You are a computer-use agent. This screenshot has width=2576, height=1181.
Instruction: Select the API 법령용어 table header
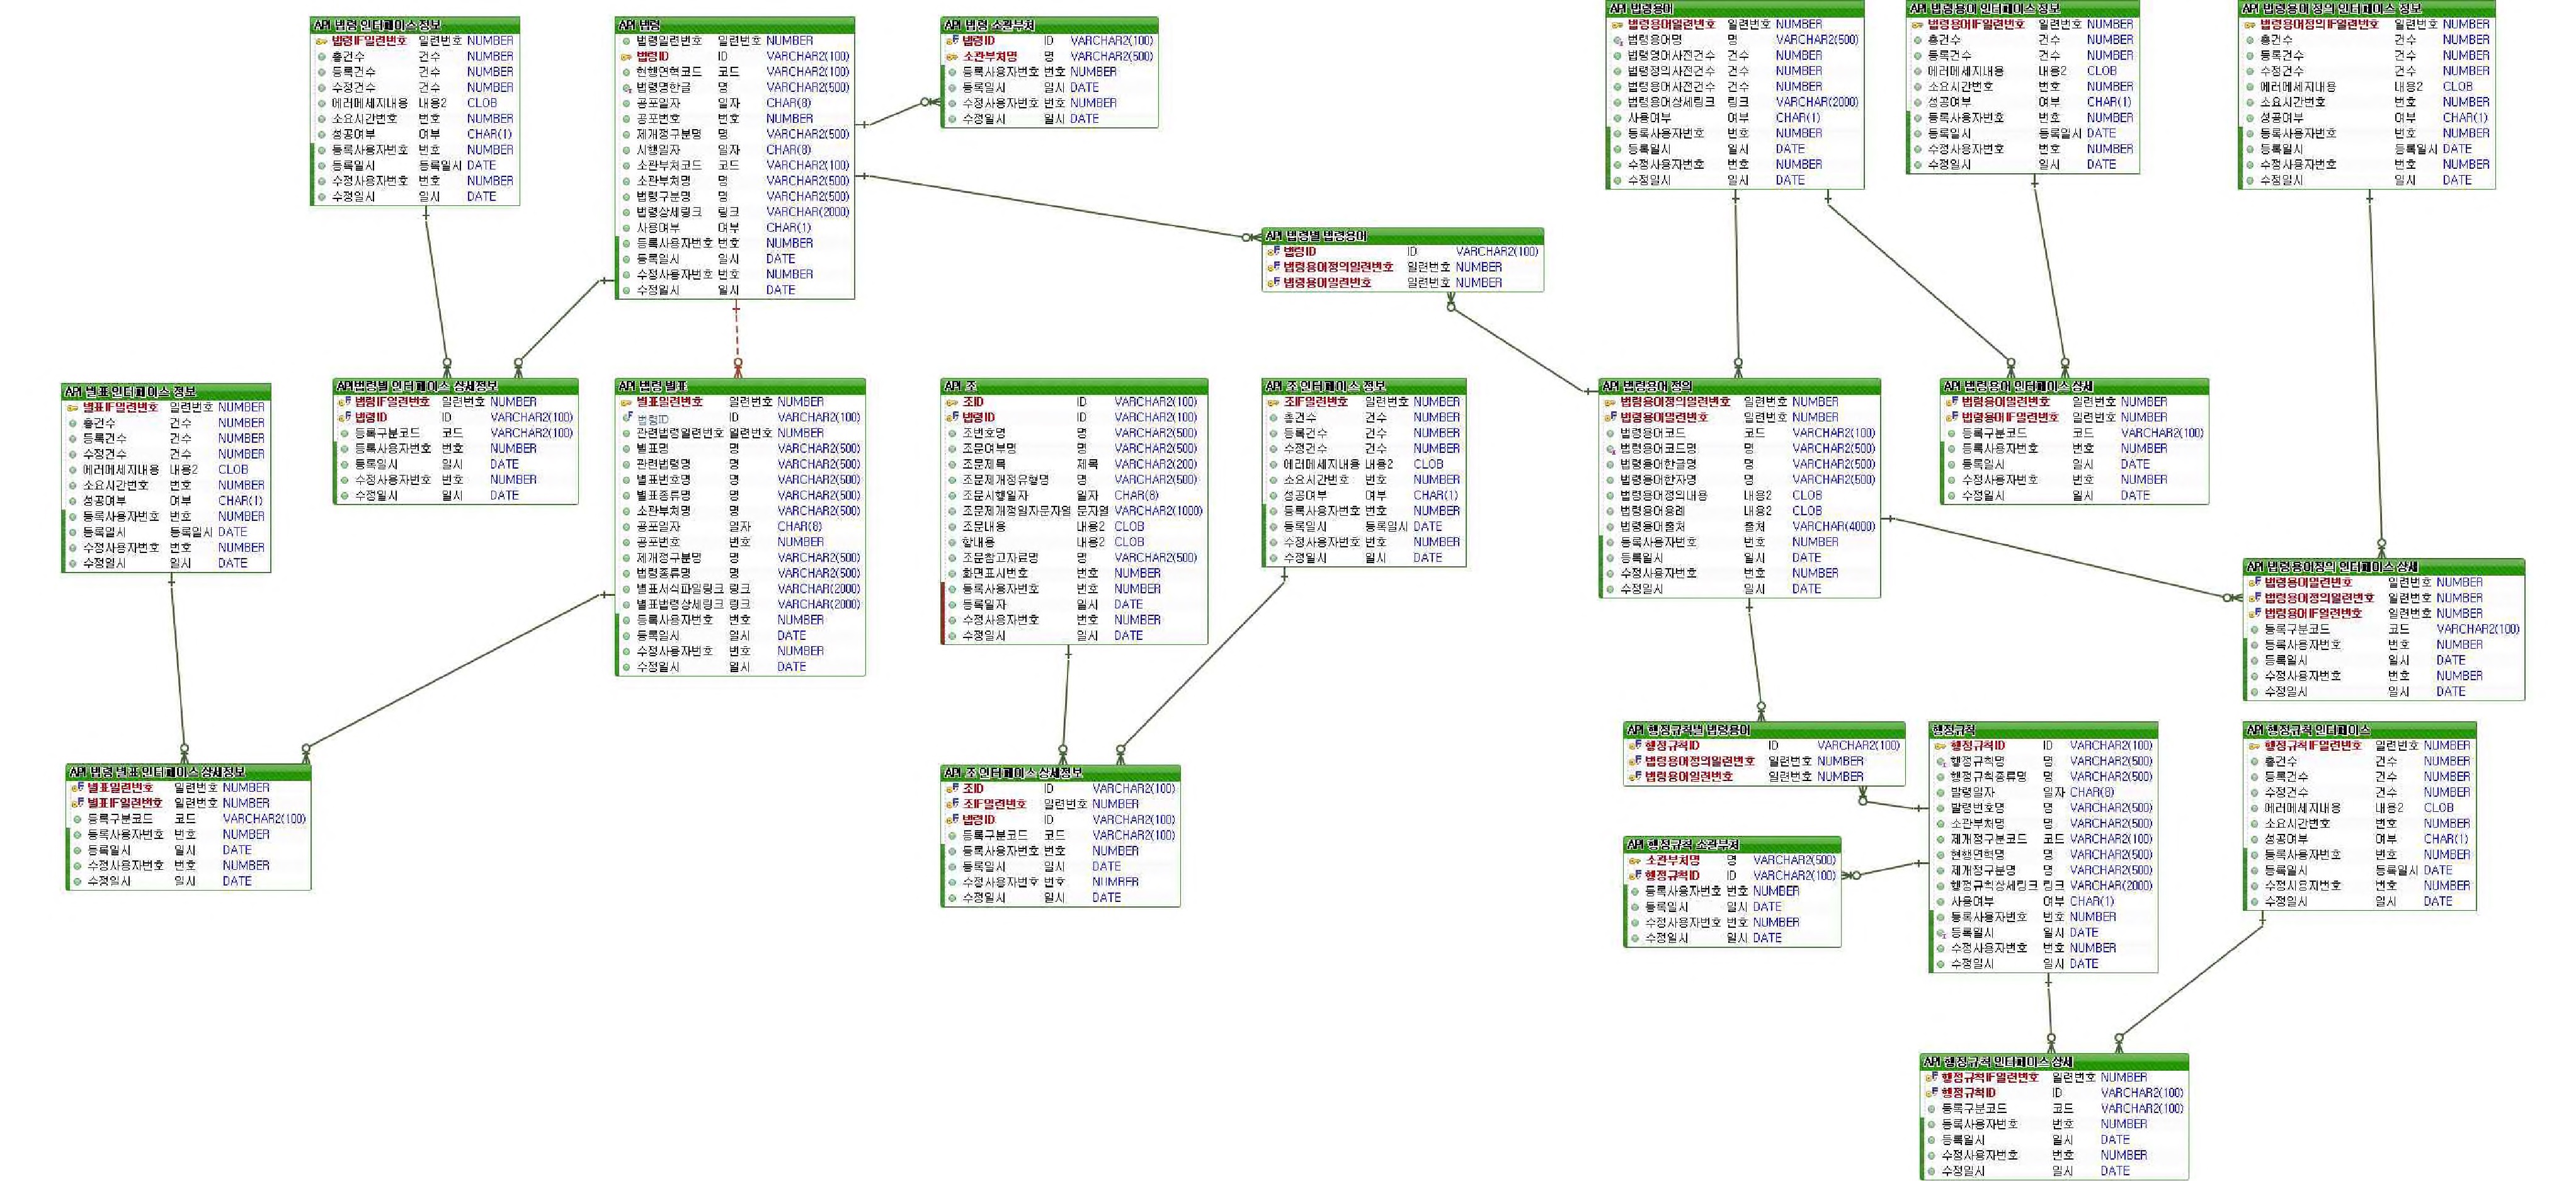point(1734,9)
